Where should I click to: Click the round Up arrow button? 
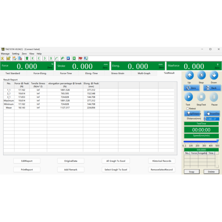click(189, 75)
